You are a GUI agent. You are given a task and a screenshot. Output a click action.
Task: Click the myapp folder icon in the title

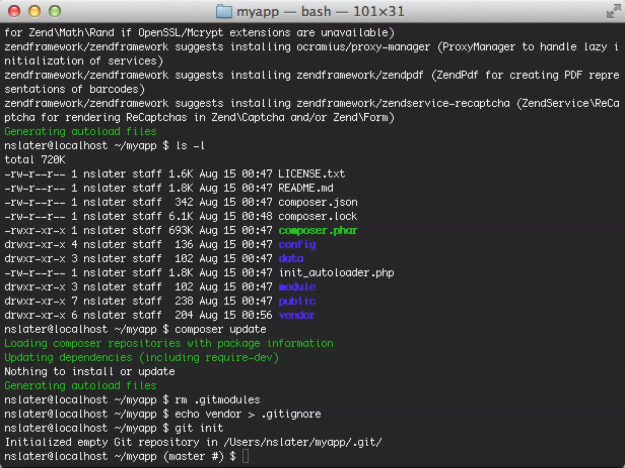pyautogui.click(x=224, y=12)
